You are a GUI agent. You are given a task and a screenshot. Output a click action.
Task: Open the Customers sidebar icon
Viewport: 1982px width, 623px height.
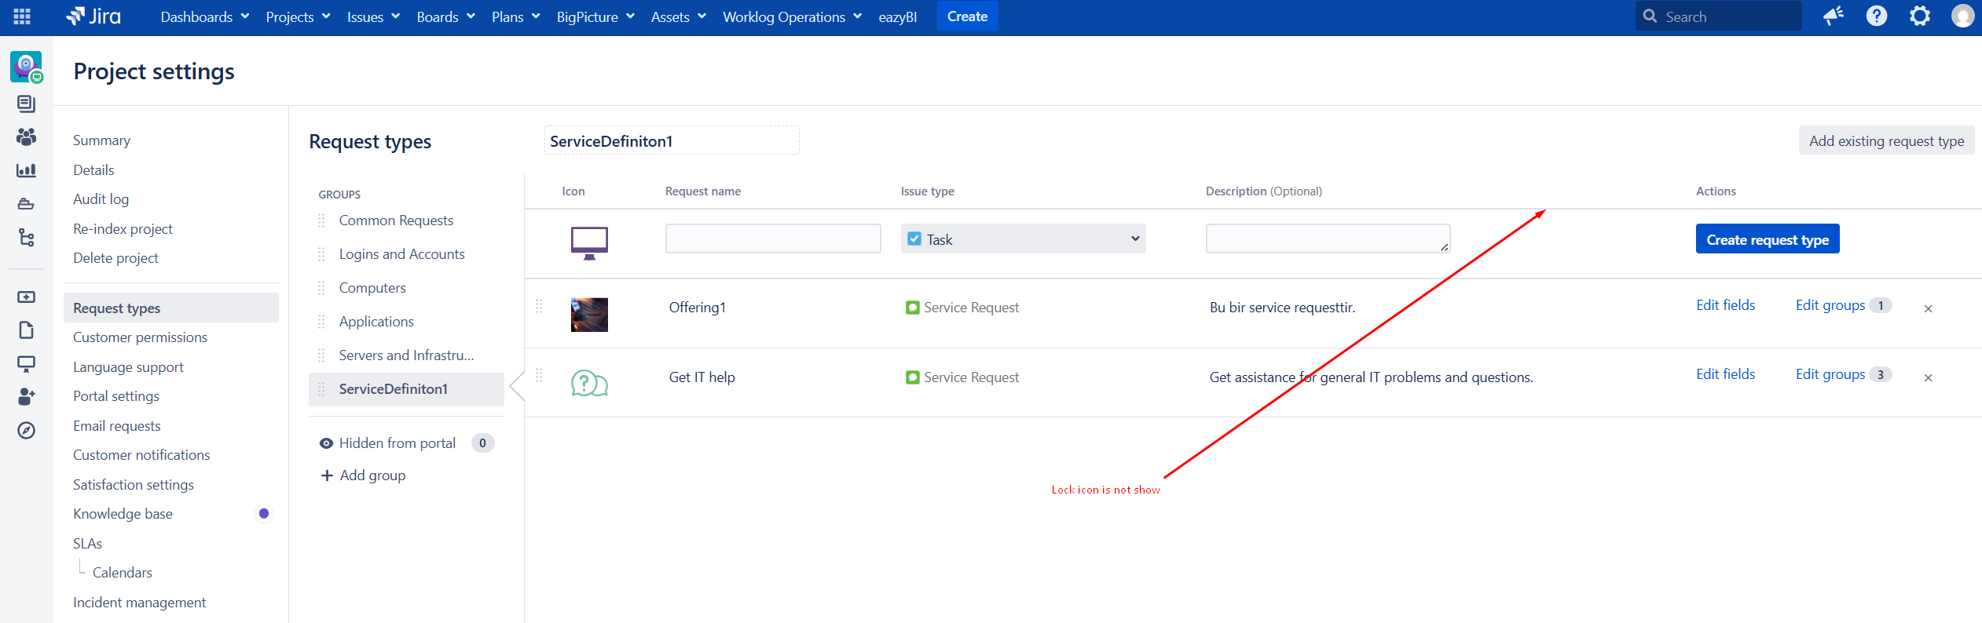coord(26,137)
